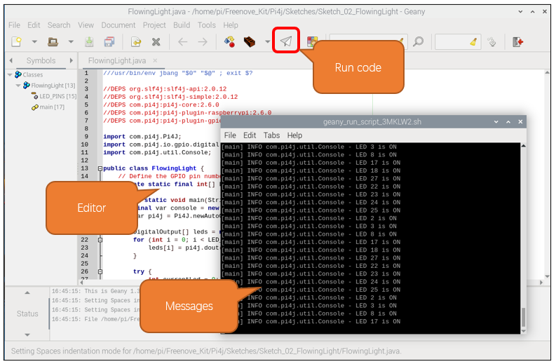
Task: Open the terminal window's Help menu
Action: (294, 135)
